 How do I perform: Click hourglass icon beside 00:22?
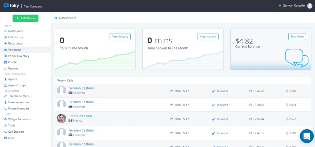tap(287, 119)
